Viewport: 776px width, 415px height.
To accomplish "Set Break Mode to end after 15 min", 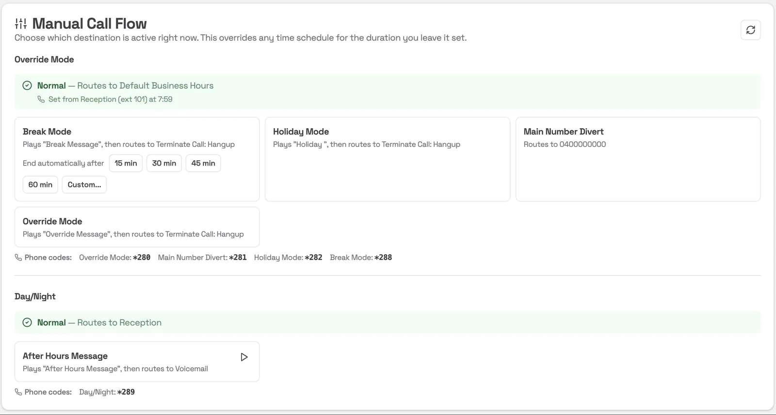I will [126, 163].
